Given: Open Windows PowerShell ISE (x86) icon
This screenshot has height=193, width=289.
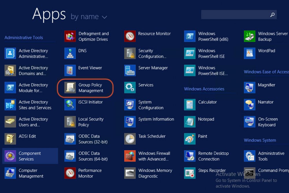Looking at the screenshot, I should [190, 70].
